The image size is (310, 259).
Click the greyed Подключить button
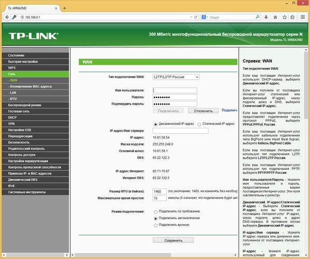pos(168,111)
